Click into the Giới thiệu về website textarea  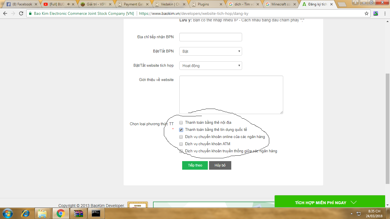231,95
